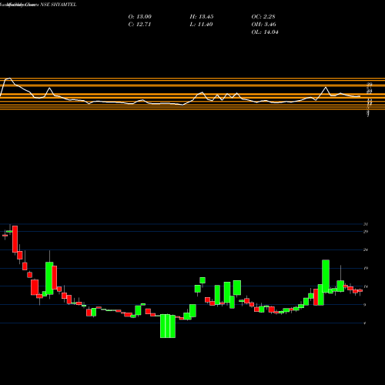Click the tall red candlestick starting near 31
Image resolution: width=385 pixels, height=385 pixels.
(15, 239)
